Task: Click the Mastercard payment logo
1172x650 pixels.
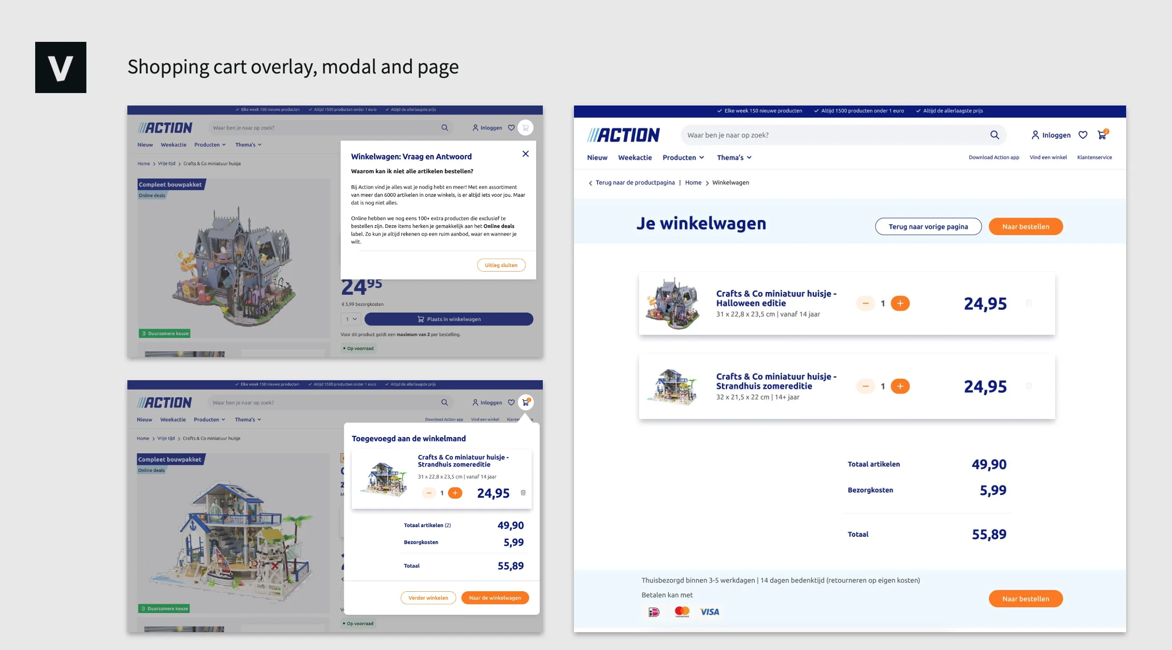Action: point(682,612)
